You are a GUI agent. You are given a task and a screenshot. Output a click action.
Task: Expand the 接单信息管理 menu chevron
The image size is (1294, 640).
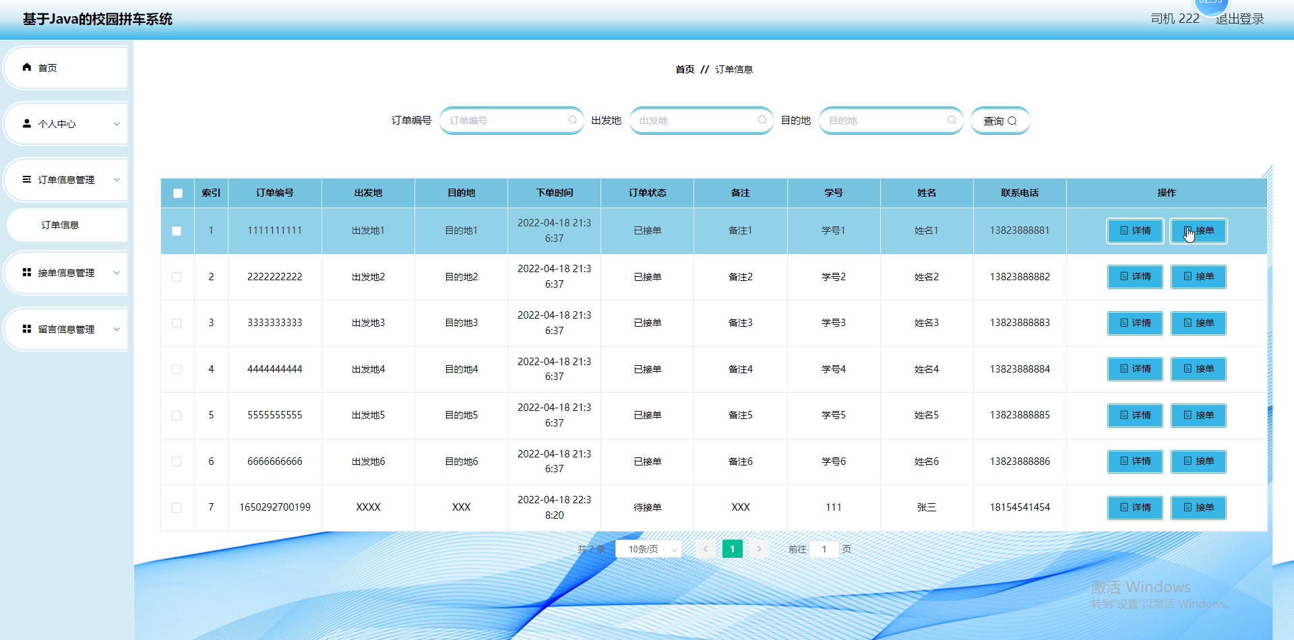coord(117,273)
